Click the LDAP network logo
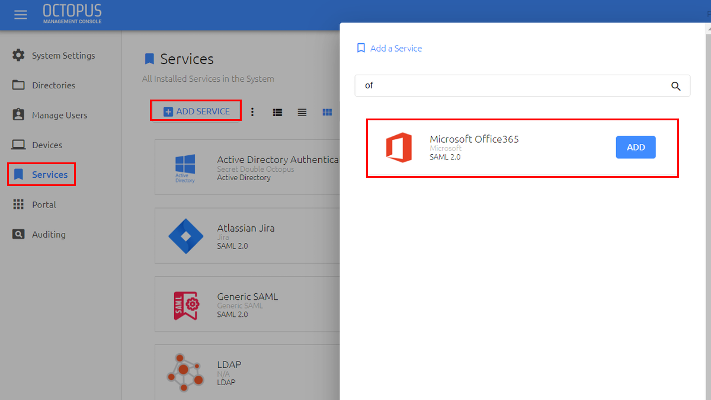The width and height of the screenshot is (711, 400). (x=185, y=372)
